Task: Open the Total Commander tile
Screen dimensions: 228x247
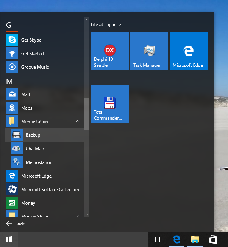Action: point(110,104)
